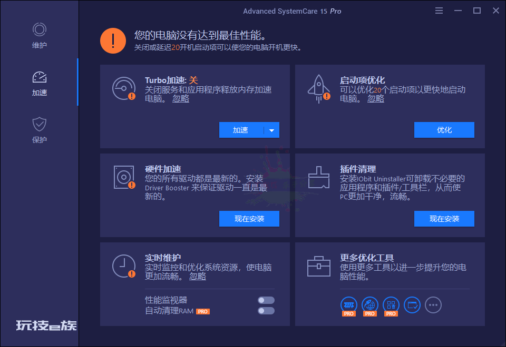Click the 优化 startup optimize button
Image resolution: width=506 pixels, height=347 pixels.
[x=444, y=130]
